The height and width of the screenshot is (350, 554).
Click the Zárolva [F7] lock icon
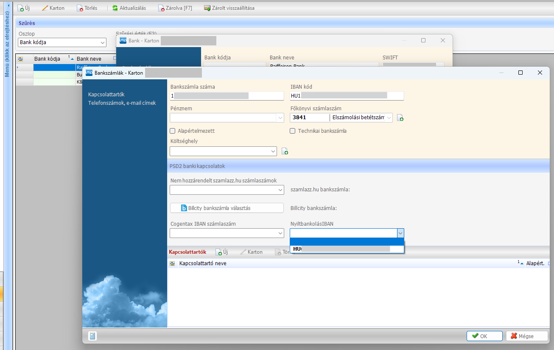(x=161, y=8)
